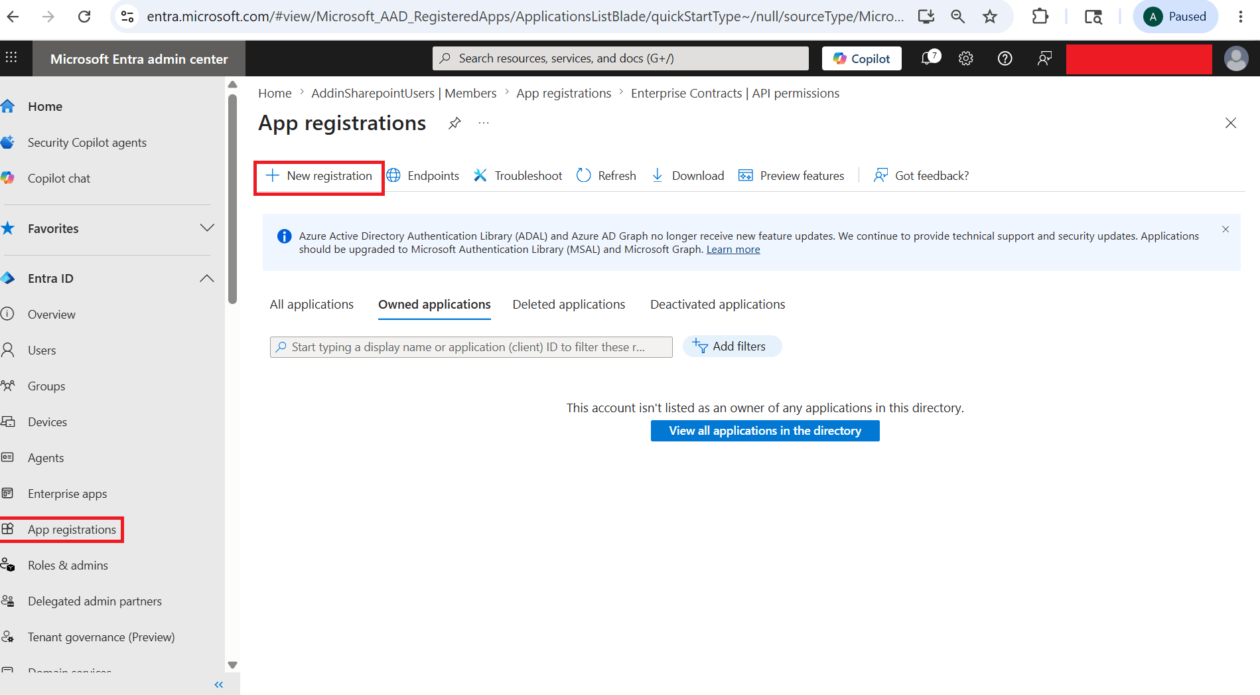Viewport: 1260px width, 695px height.
Task: Open the Deactivated applications tab
Action: (717, 305)
